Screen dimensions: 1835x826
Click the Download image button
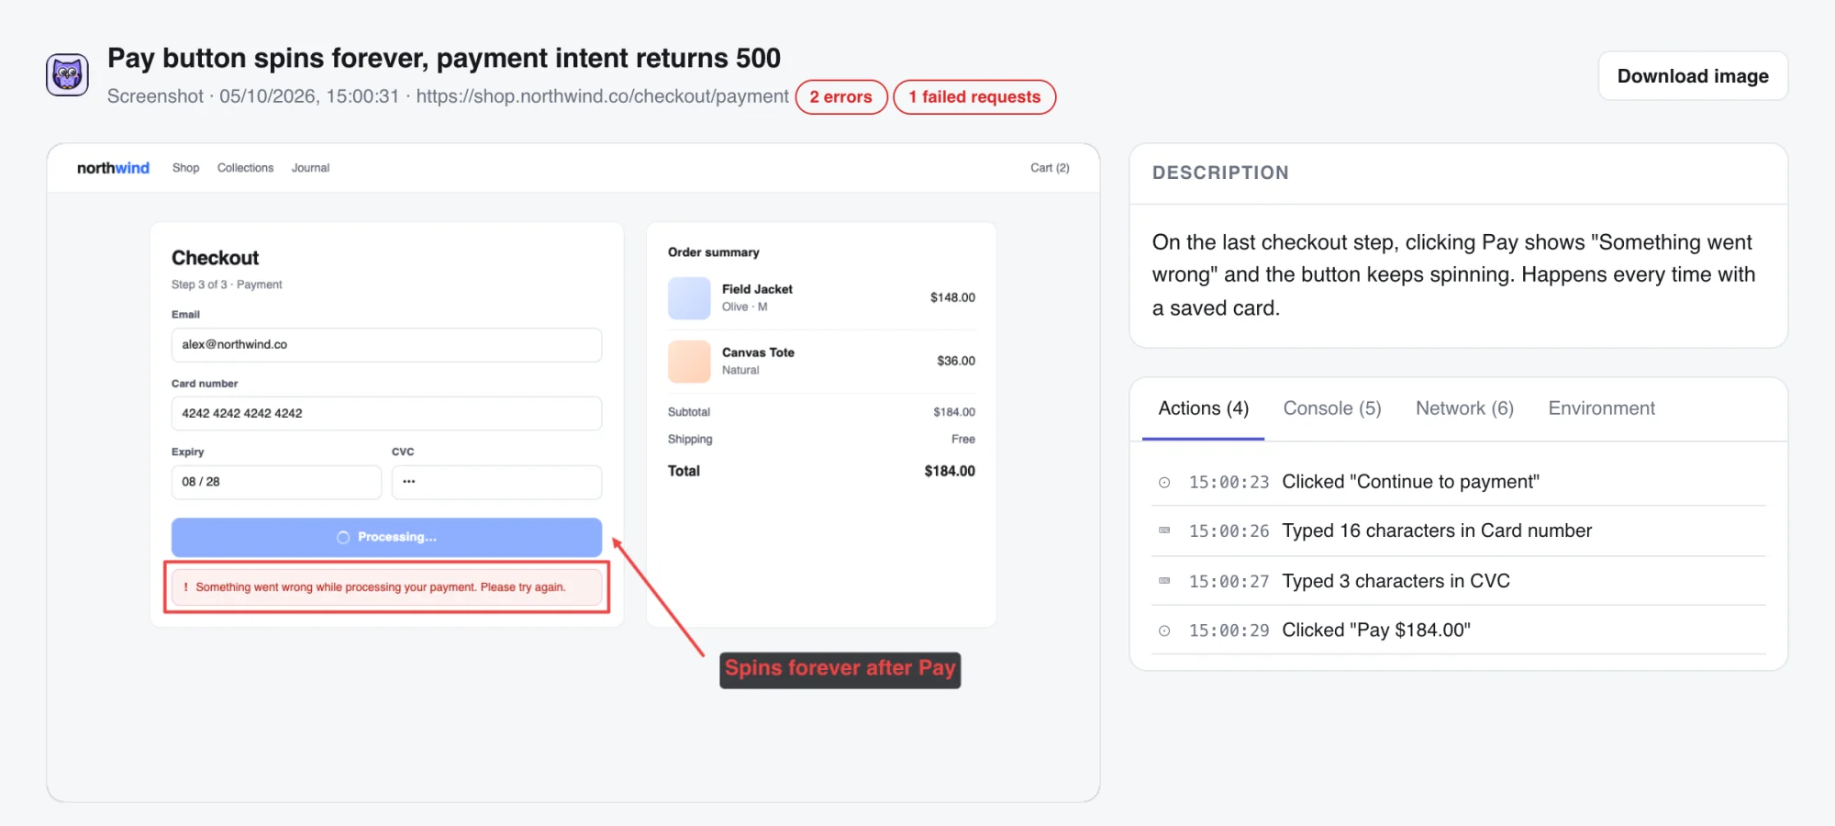(x=1693, y=76)
